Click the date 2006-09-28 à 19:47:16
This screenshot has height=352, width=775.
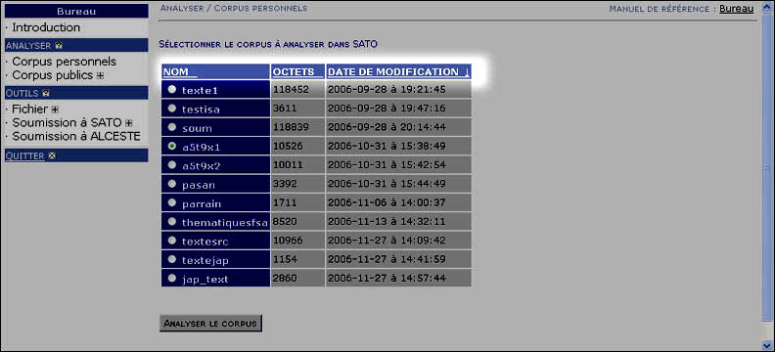(x=387, y=109)
